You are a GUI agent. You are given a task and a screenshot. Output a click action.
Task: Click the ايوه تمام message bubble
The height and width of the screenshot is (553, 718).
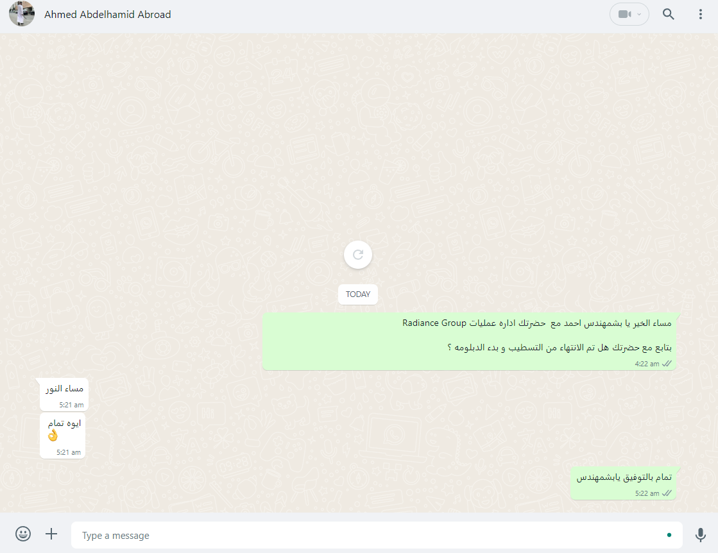coord(62,436)
